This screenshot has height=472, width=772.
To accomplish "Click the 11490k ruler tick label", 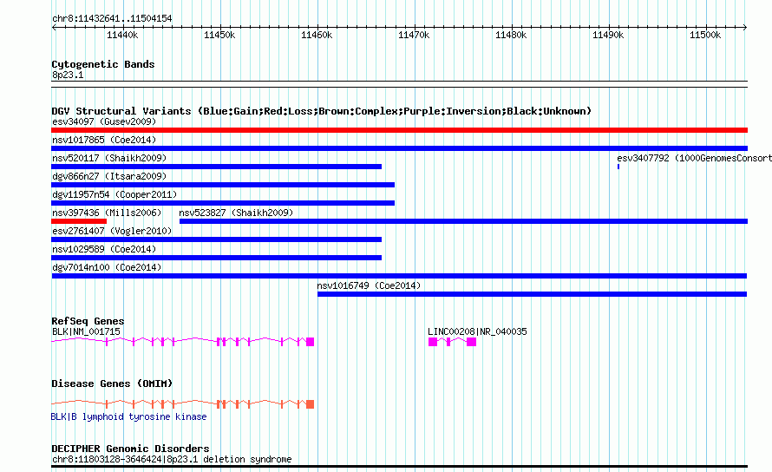I will tap(608, 35).
